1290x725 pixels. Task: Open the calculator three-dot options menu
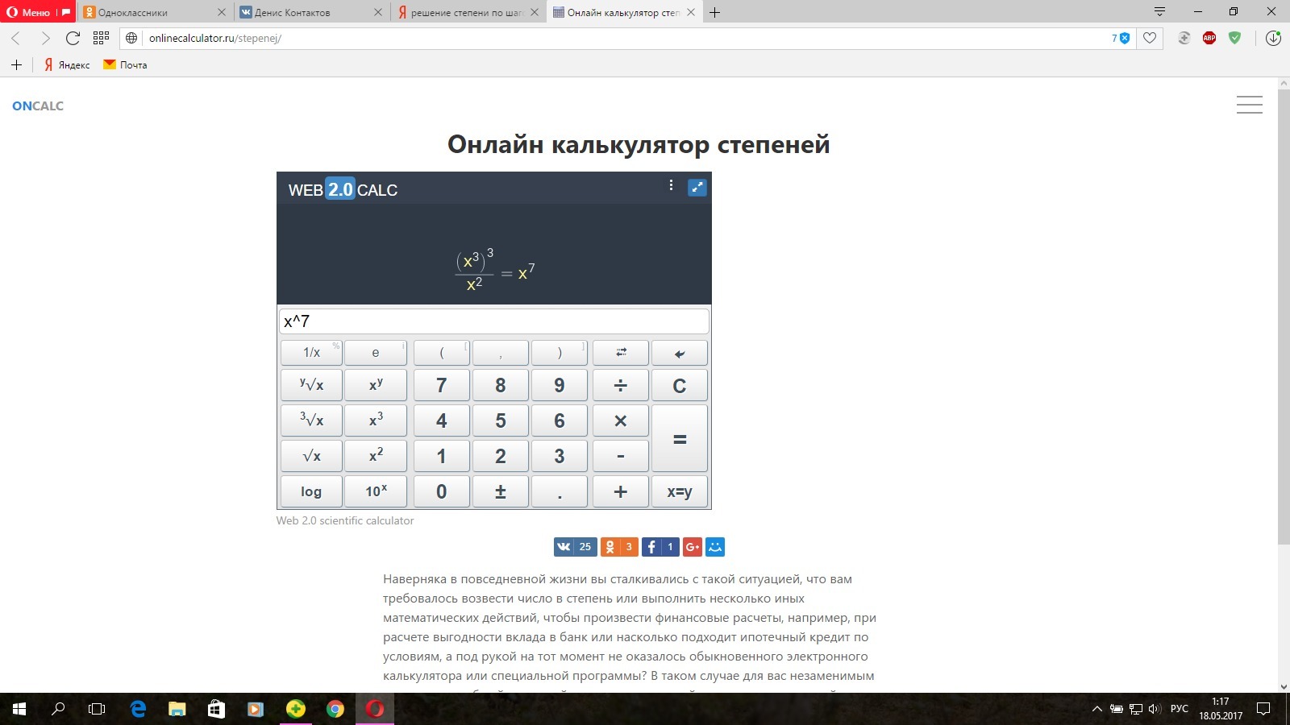(x=671, y=186)
